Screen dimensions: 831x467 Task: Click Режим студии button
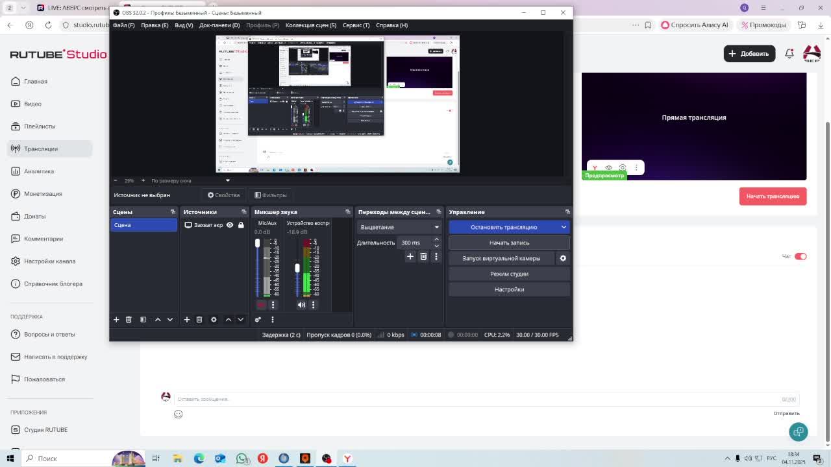click(509, 274)
